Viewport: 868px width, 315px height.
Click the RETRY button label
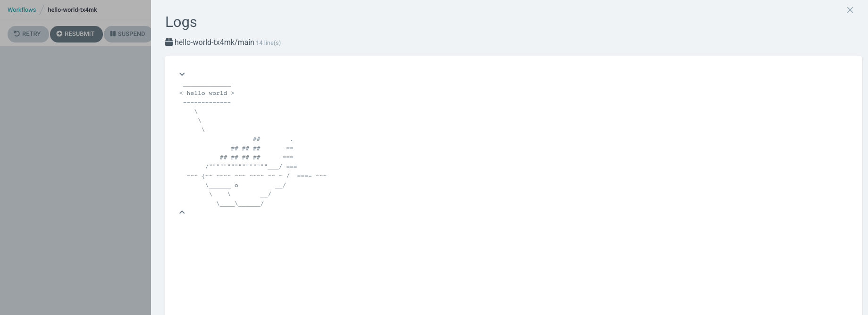point(31,34)
